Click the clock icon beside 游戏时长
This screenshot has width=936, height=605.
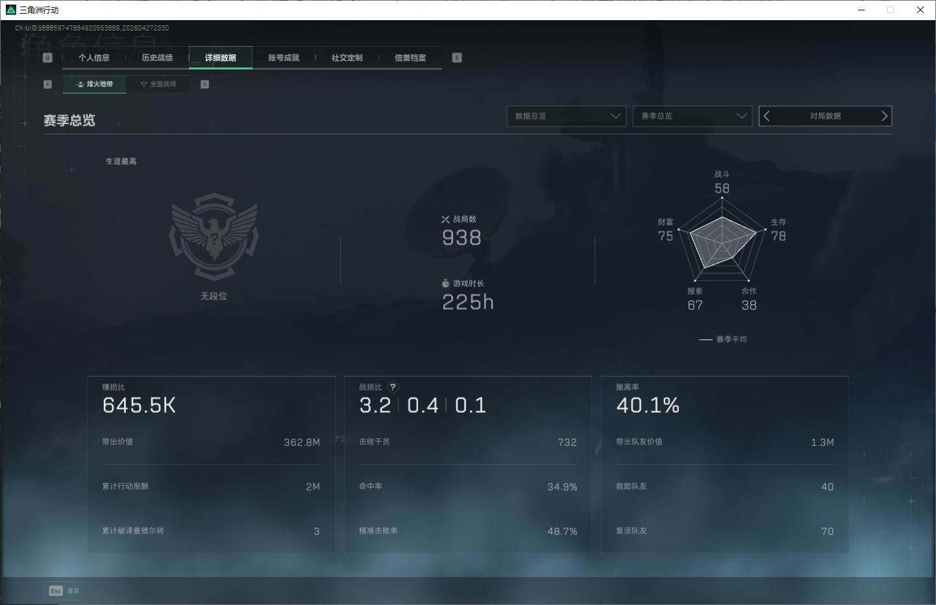pyautogui.click(x=445, y=284)
